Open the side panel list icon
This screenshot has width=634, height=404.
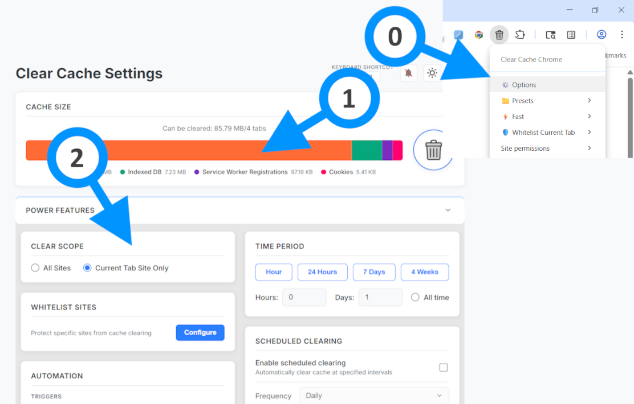pyautogui.click(x=571, y=35)
